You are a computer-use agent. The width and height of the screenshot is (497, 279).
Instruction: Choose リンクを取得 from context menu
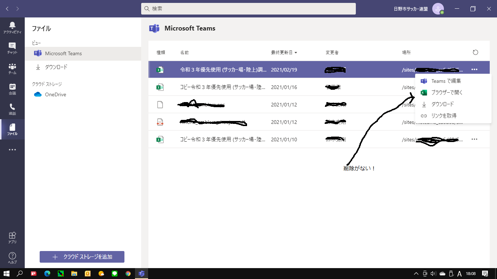pyautogui.click(x=453, y=116)
